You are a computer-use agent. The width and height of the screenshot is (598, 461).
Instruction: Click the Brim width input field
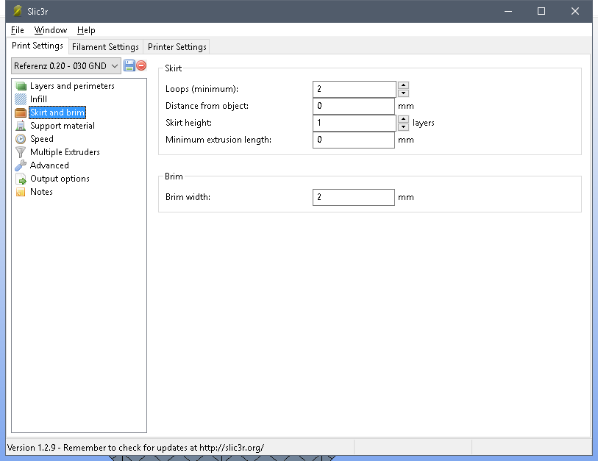[x=353, y=197]
